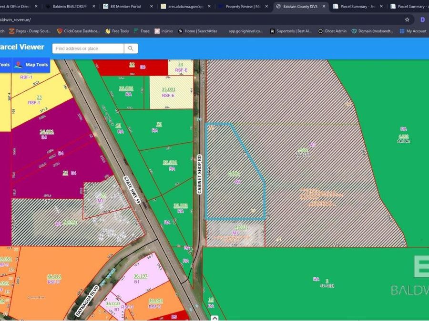The image size is (429, 321).
Task: Click parcel 36.197 B1 on map
Action: tap(140, 279)
